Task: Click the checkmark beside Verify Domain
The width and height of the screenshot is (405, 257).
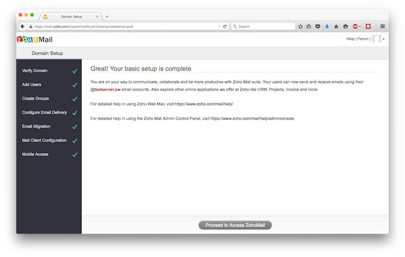Action: 75,71
